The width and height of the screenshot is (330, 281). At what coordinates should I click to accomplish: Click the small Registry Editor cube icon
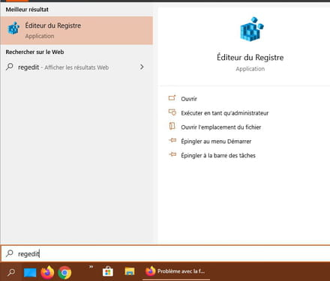(x=13, y=28)
